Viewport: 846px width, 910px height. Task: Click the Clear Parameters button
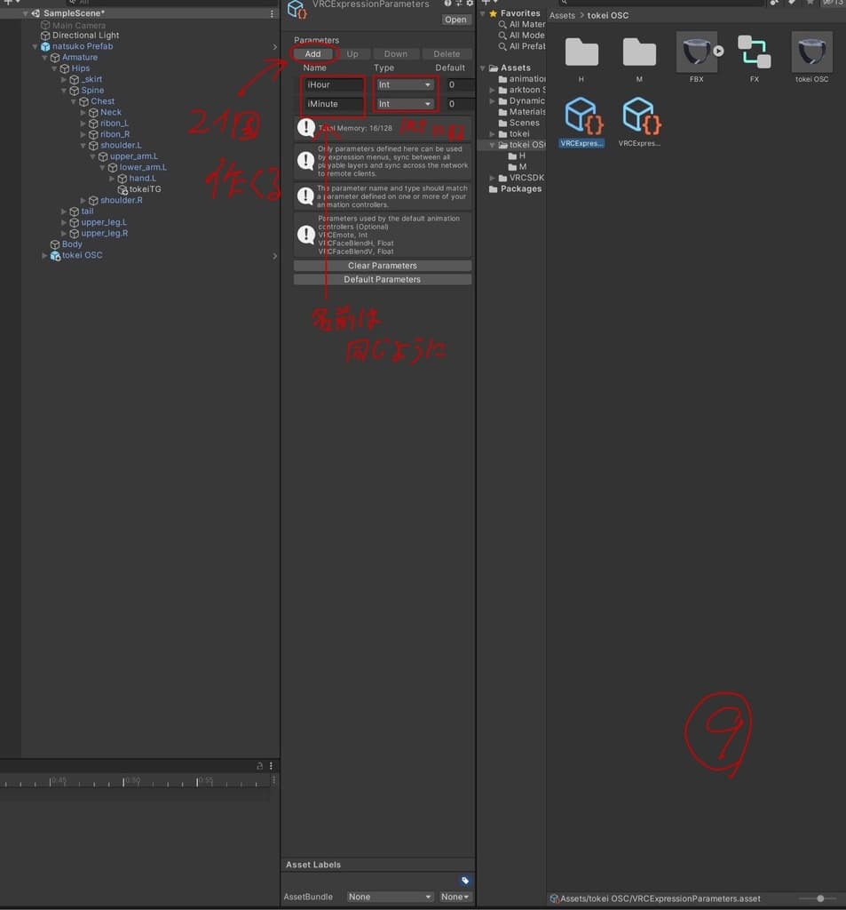pyautogui.click(x=382, y=266)
